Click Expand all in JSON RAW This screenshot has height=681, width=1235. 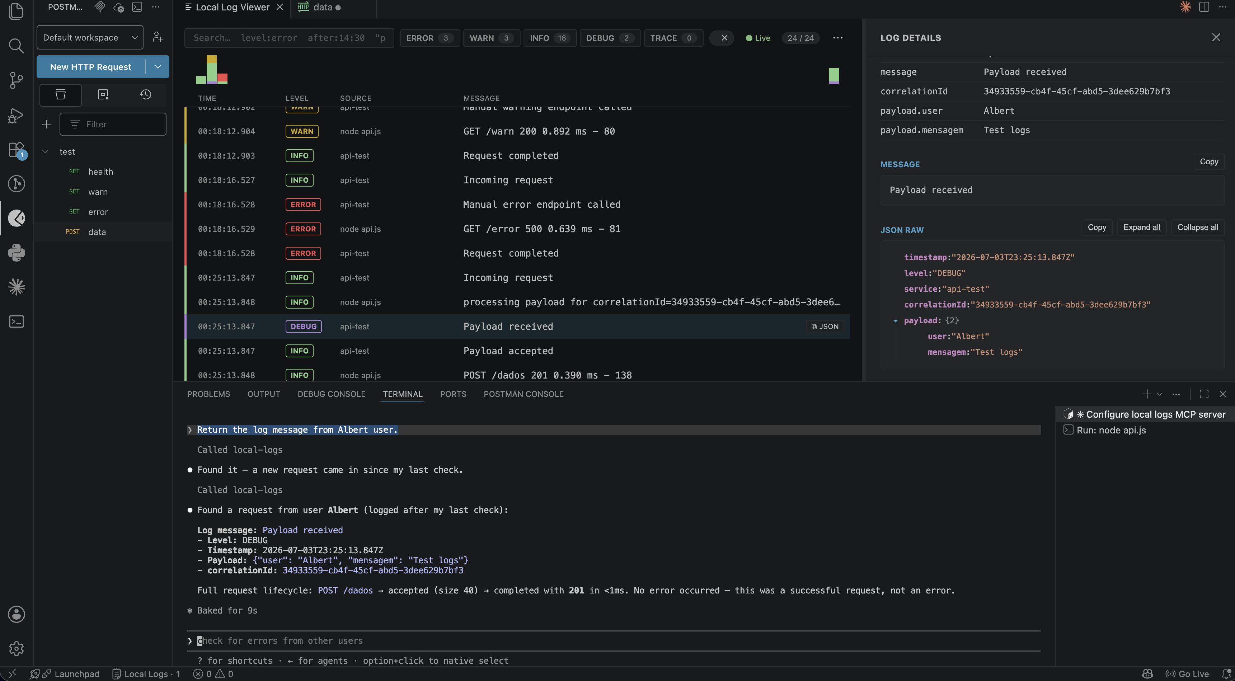(1141, 227)
